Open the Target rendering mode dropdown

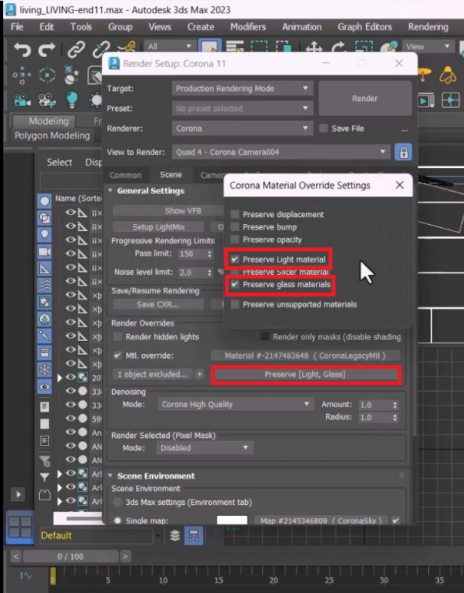coord(242,89)
